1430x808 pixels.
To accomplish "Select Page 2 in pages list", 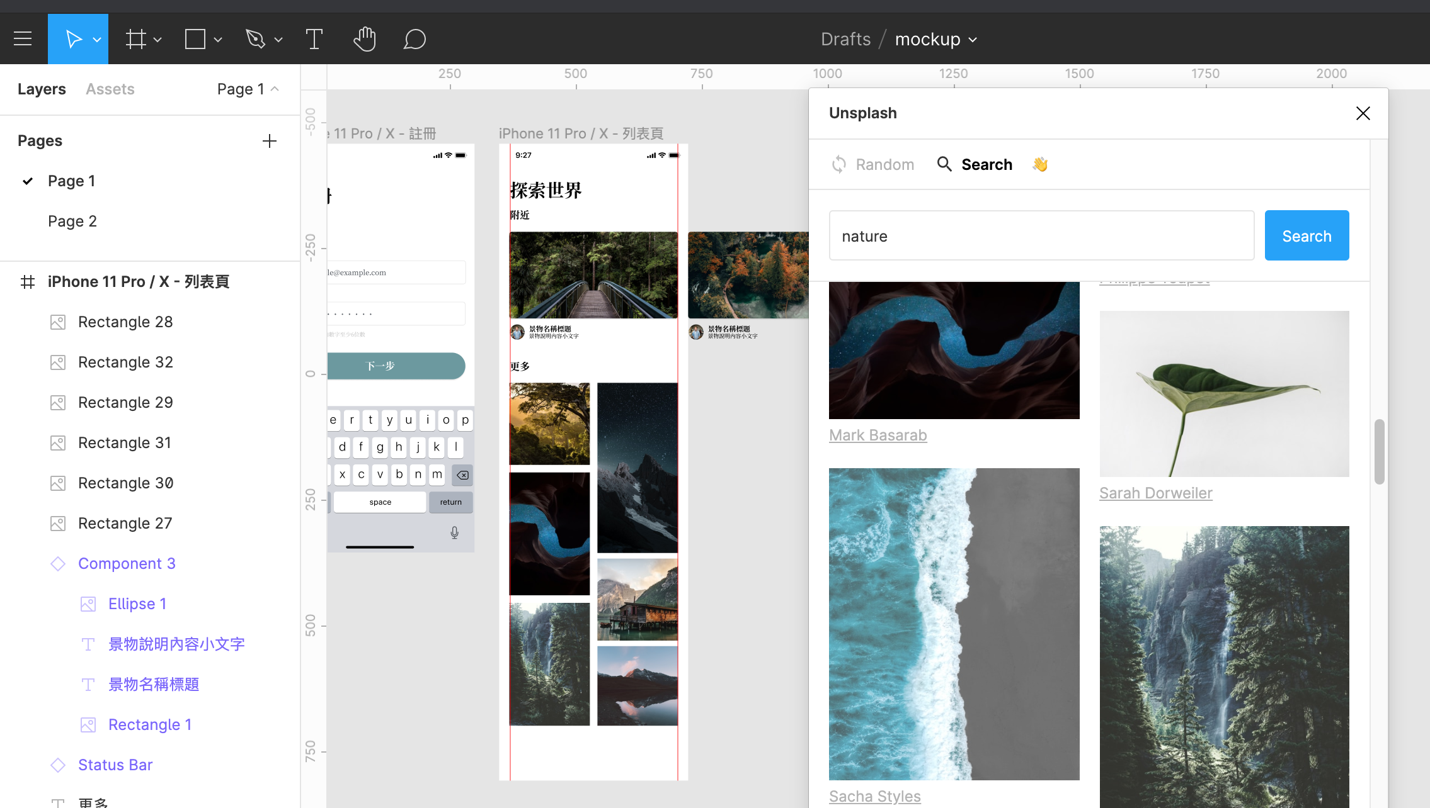I will click(x=72, y=222).
